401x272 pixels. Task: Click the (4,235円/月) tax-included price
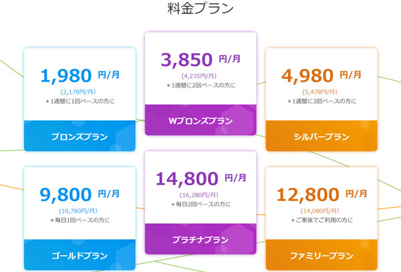[x=200, y=76]
